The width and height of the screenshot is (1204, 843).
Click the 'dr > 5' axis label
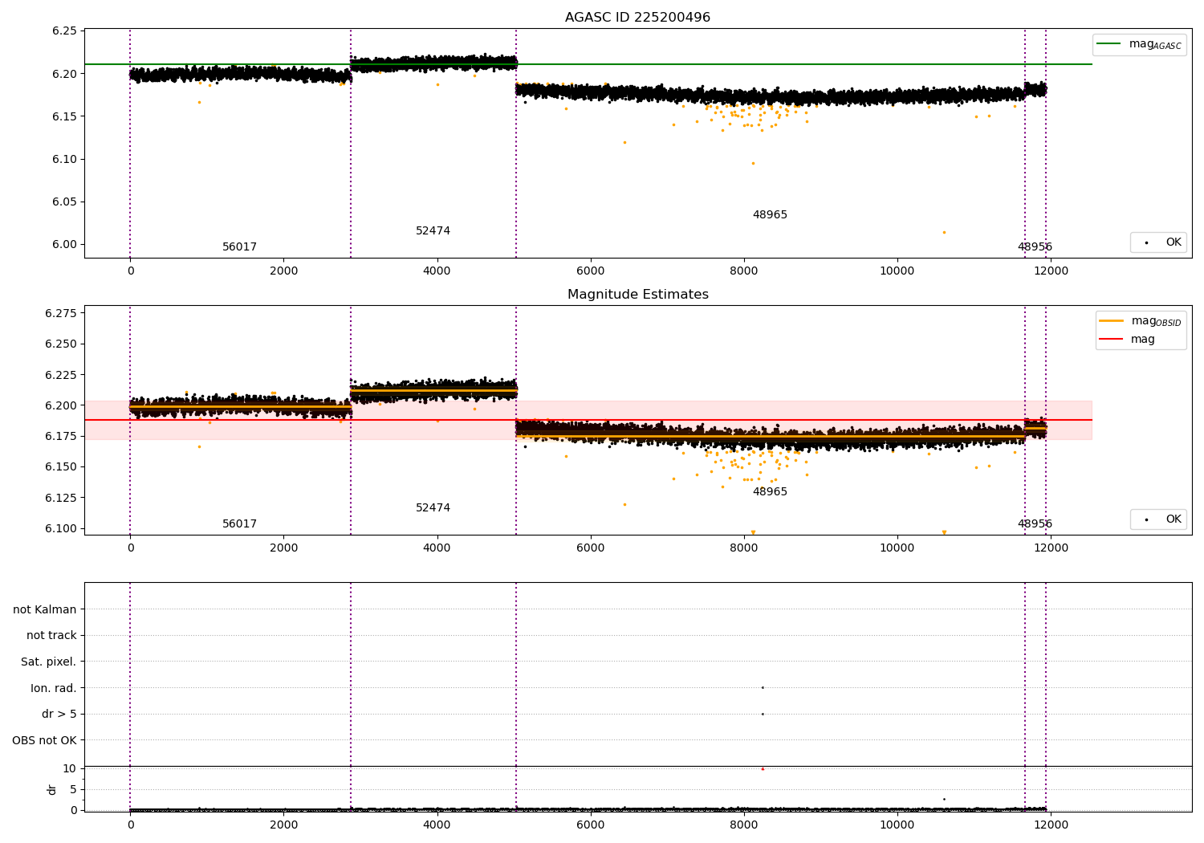click(x=59, y=714)
